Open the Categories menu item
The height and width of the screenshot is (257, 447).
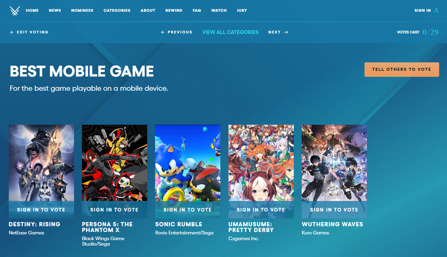pos(117,11)
